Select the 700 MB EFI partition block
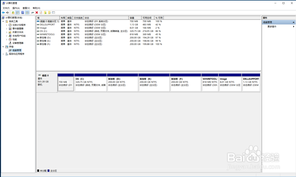The height and width of the screenshot is (177, 296). tap(66, 83)
